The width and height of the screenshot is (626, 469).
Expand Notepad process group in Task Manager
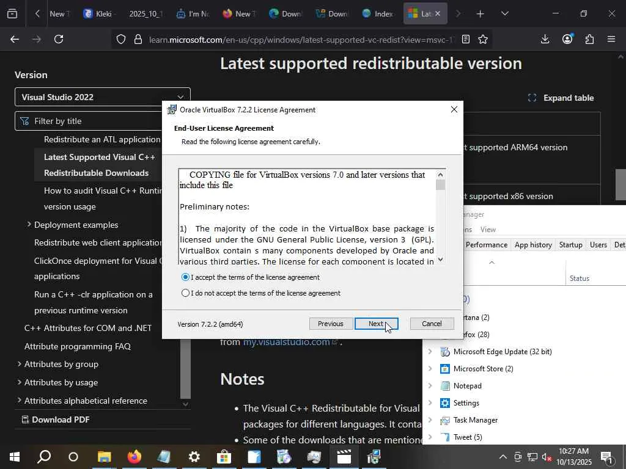pyautogui.click(x=430, y=386)
